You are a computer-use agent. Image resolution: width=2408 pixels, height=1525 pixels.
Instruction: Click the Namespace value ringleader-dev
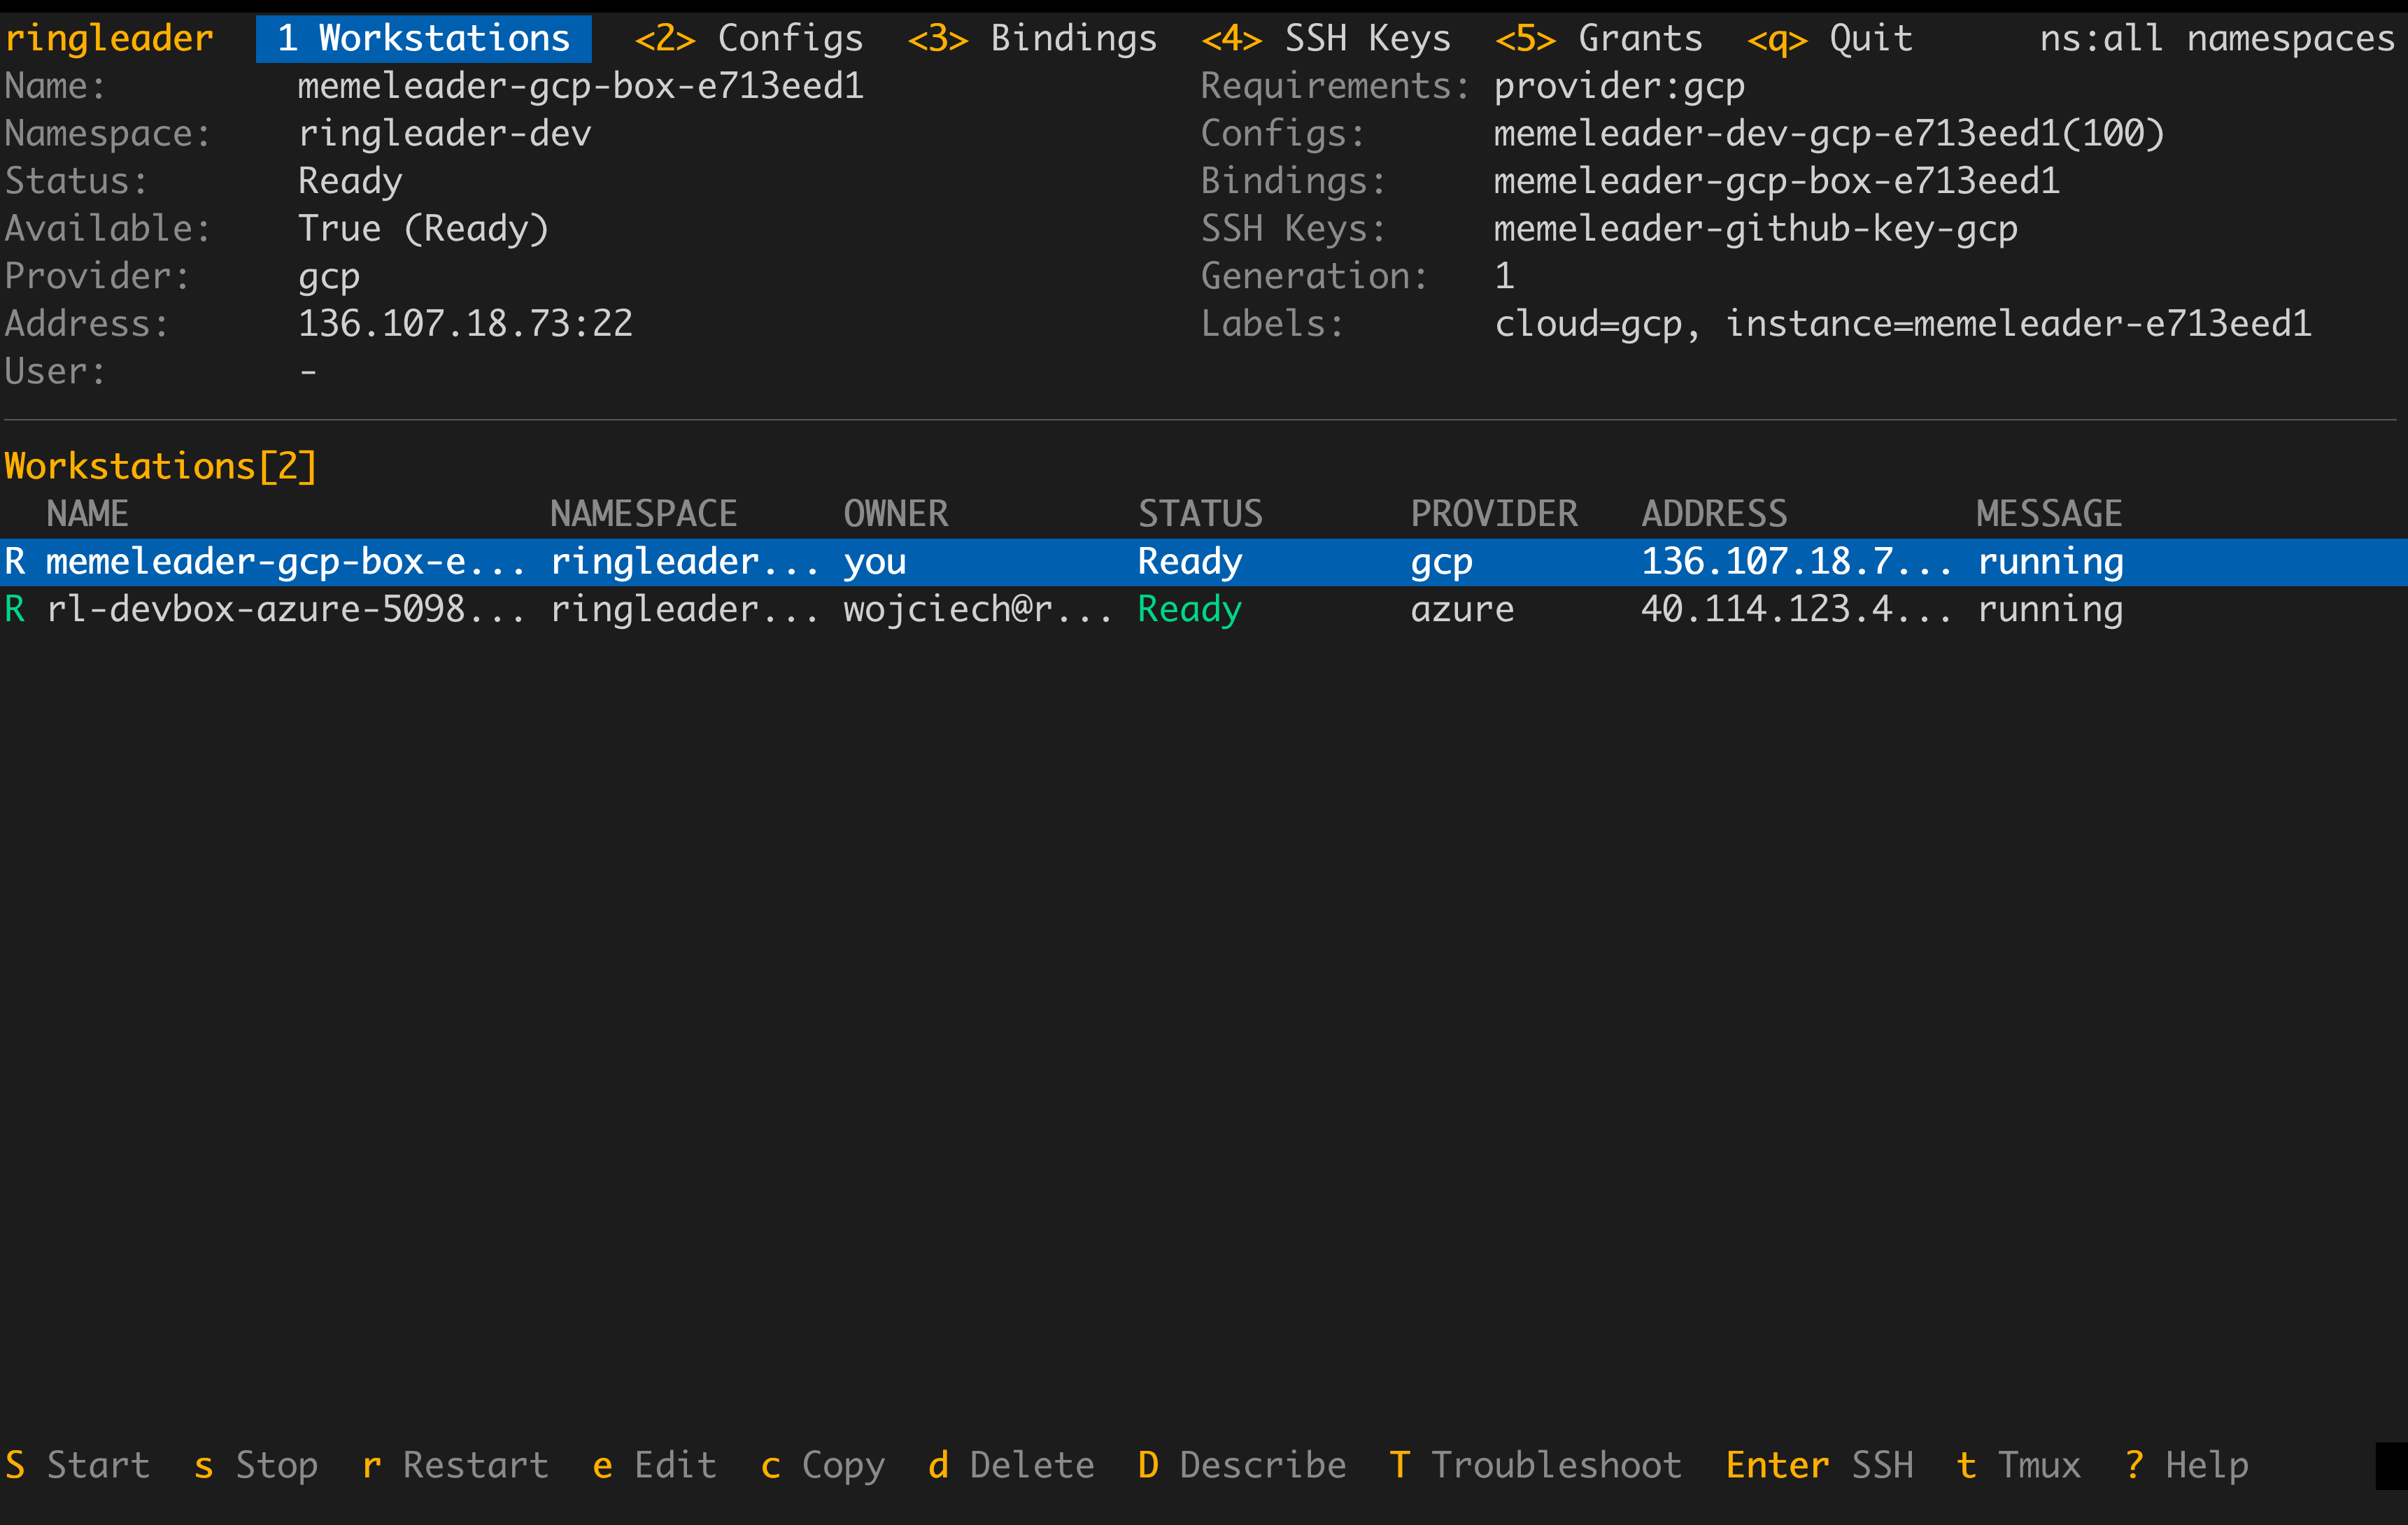[x=445, y=134]
